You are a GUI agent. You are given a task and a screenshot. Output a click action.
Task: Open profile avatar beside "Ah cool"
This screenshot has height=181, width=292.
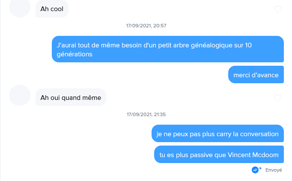(x=20, y=7)
